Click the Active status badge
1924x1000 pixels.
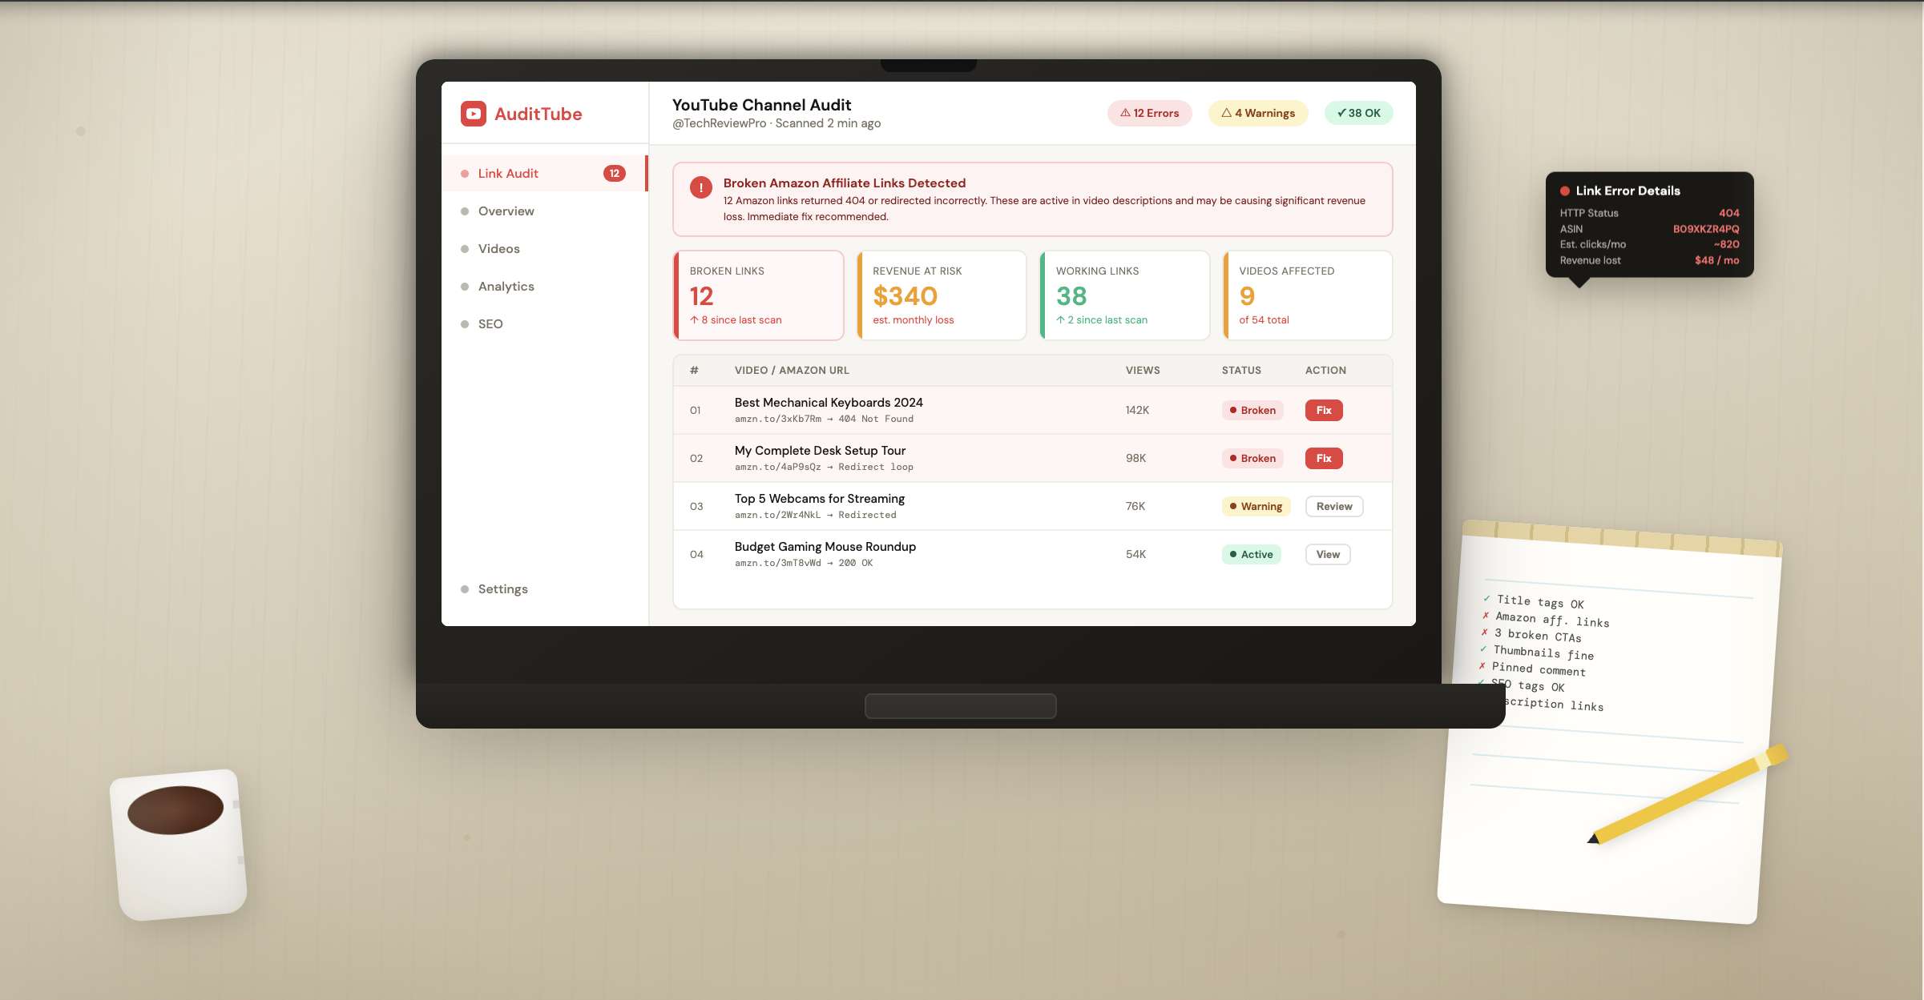pyautogui.click(x=1251, y=554)
